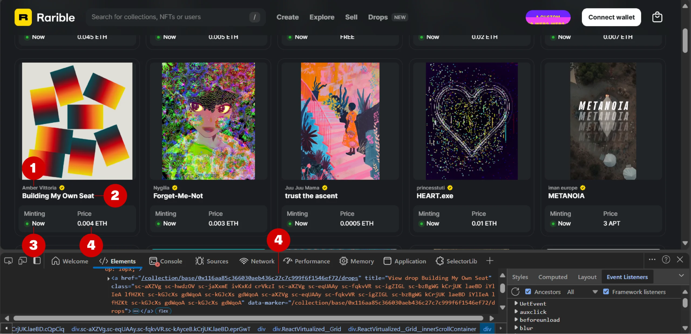
Task: Open Forget-Me-Not artwork thumbnail
Action: [208, 121]
